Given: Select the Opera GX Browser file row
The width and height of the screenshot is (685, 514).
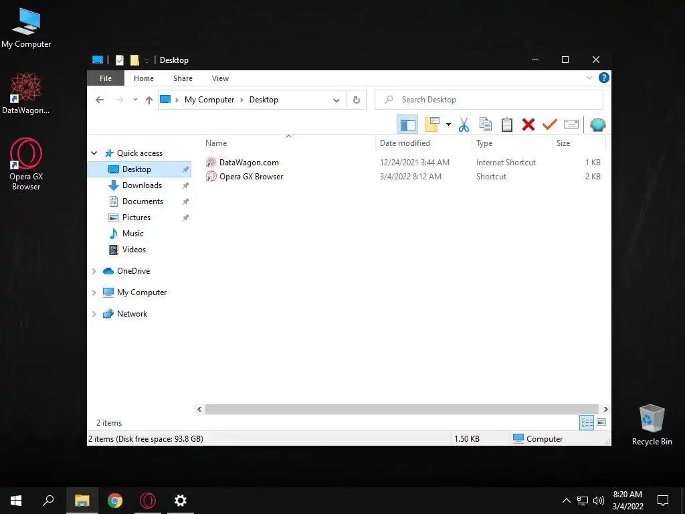Looking at the screenshot, I should 403,177.
